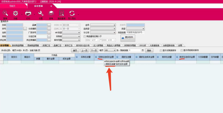Click the 跳转到第 page number field

[135, 50]
